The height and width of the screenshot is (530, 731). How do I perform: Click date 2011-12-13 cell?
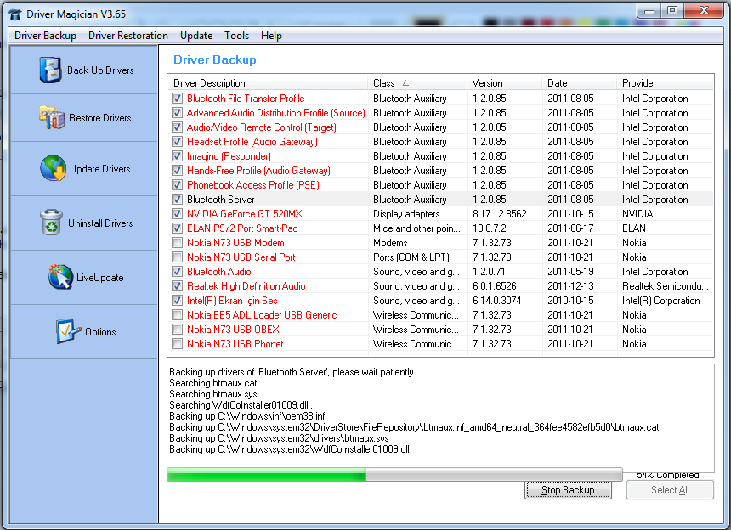coord(570,286)
